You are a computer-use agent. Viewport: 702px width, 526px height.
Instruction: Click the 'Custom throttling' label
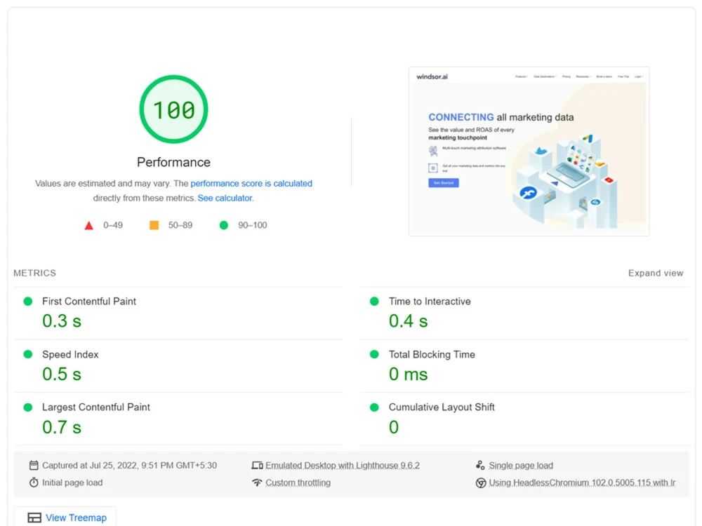click(298, 483)
